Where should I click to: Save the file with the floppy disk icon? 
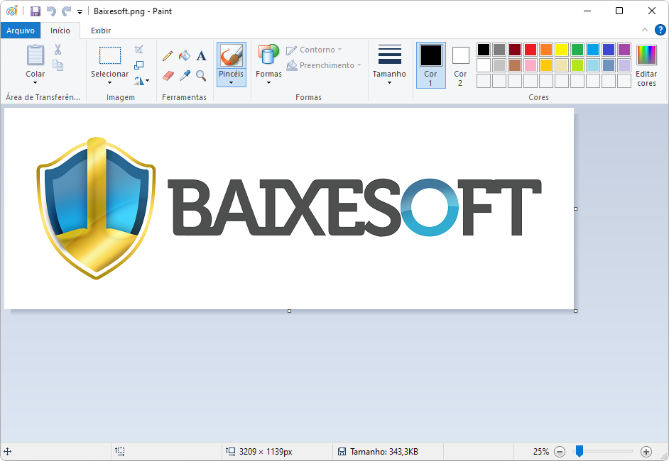point(35,11)
